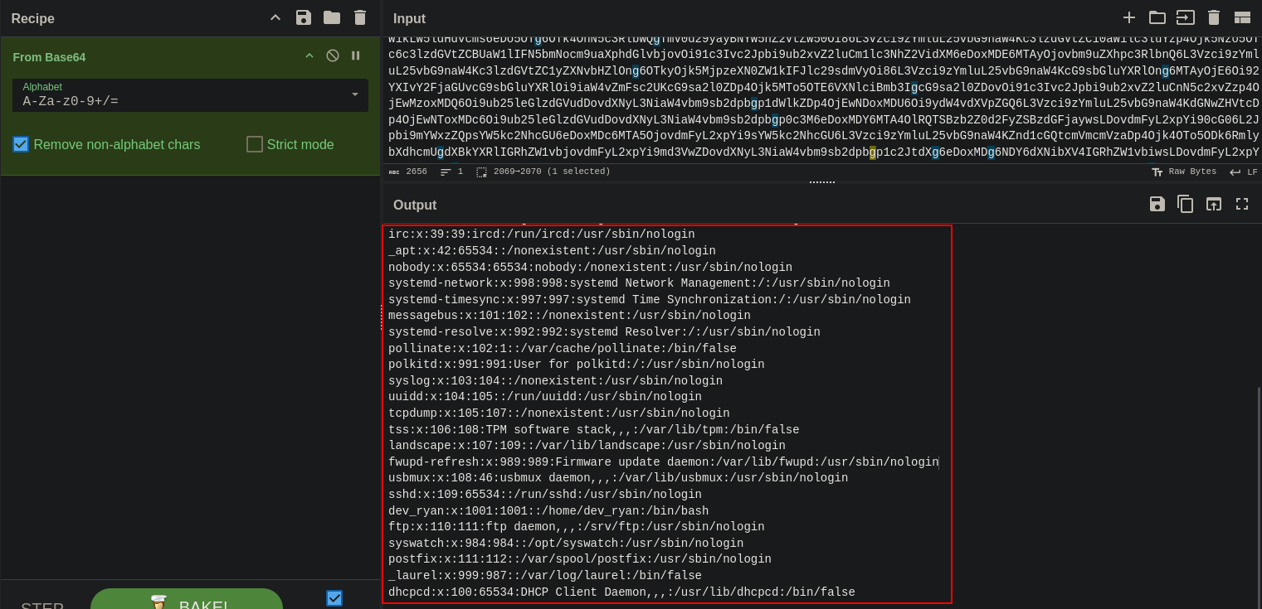
Task: Click the dev_ryan line in output
Action: click(x=548, y=511)
